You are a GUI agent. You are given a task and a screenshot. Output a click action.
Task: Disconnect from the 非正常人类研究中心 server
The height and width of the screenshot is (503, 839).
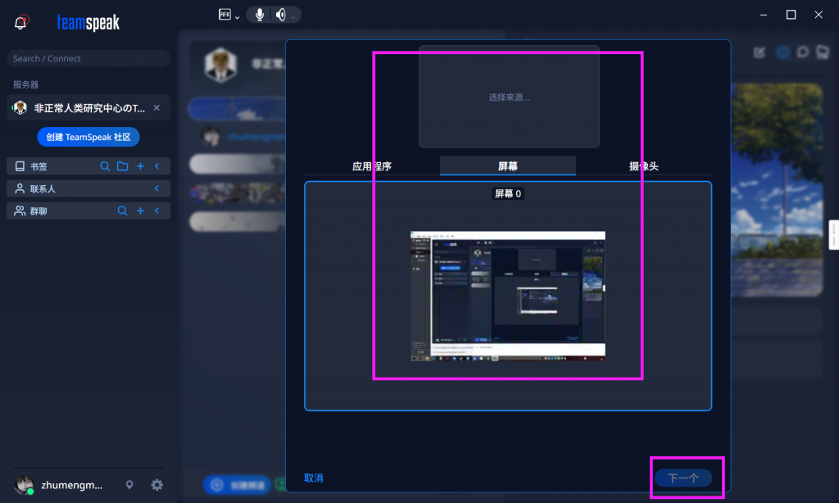coord(156,107)
